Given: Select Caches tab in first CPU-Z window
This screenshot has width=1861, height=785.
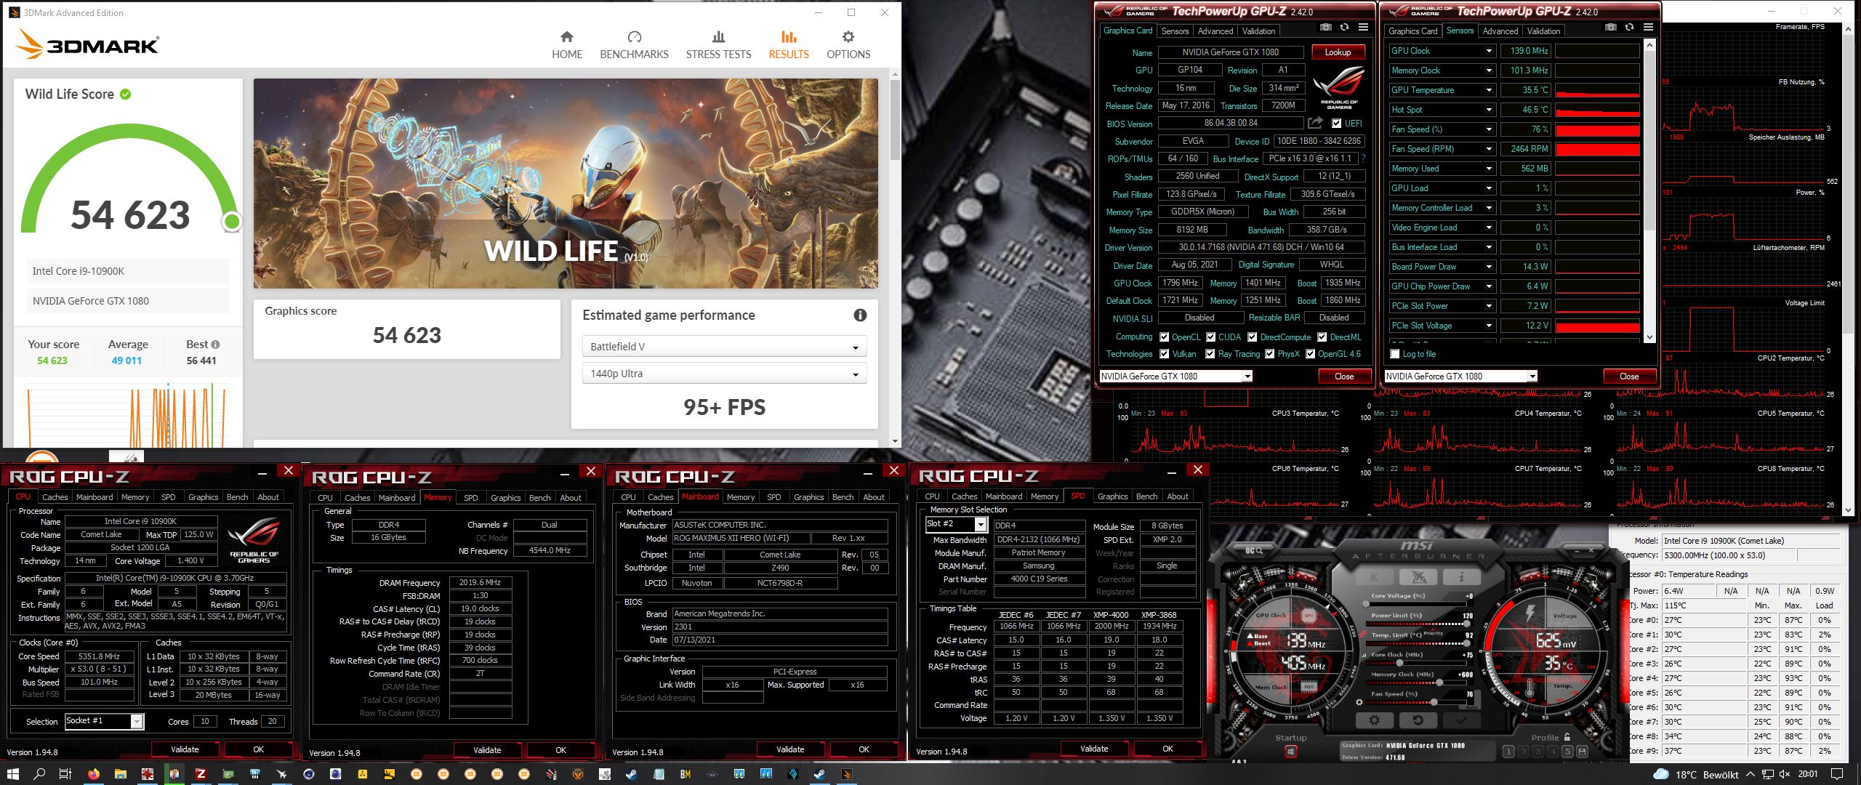Looking at the screenshot, I should 55,497.
